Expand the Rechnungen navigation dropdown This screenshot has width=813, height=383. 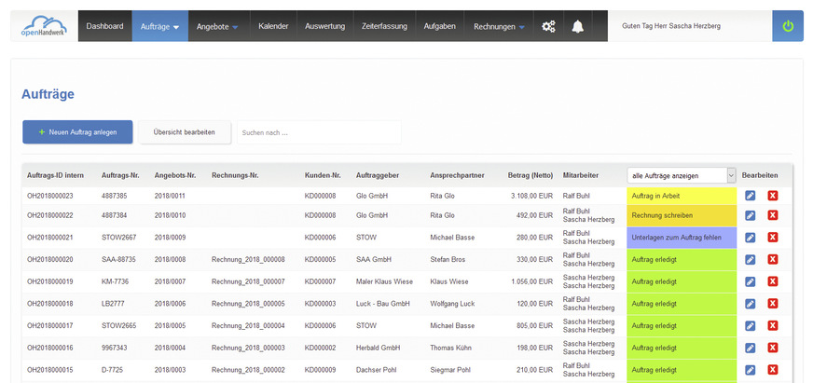[x=499, y=26]
